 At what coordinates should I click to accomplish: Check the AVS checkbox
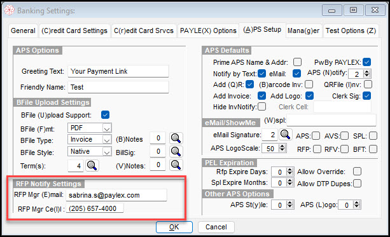tap(344, 136)
